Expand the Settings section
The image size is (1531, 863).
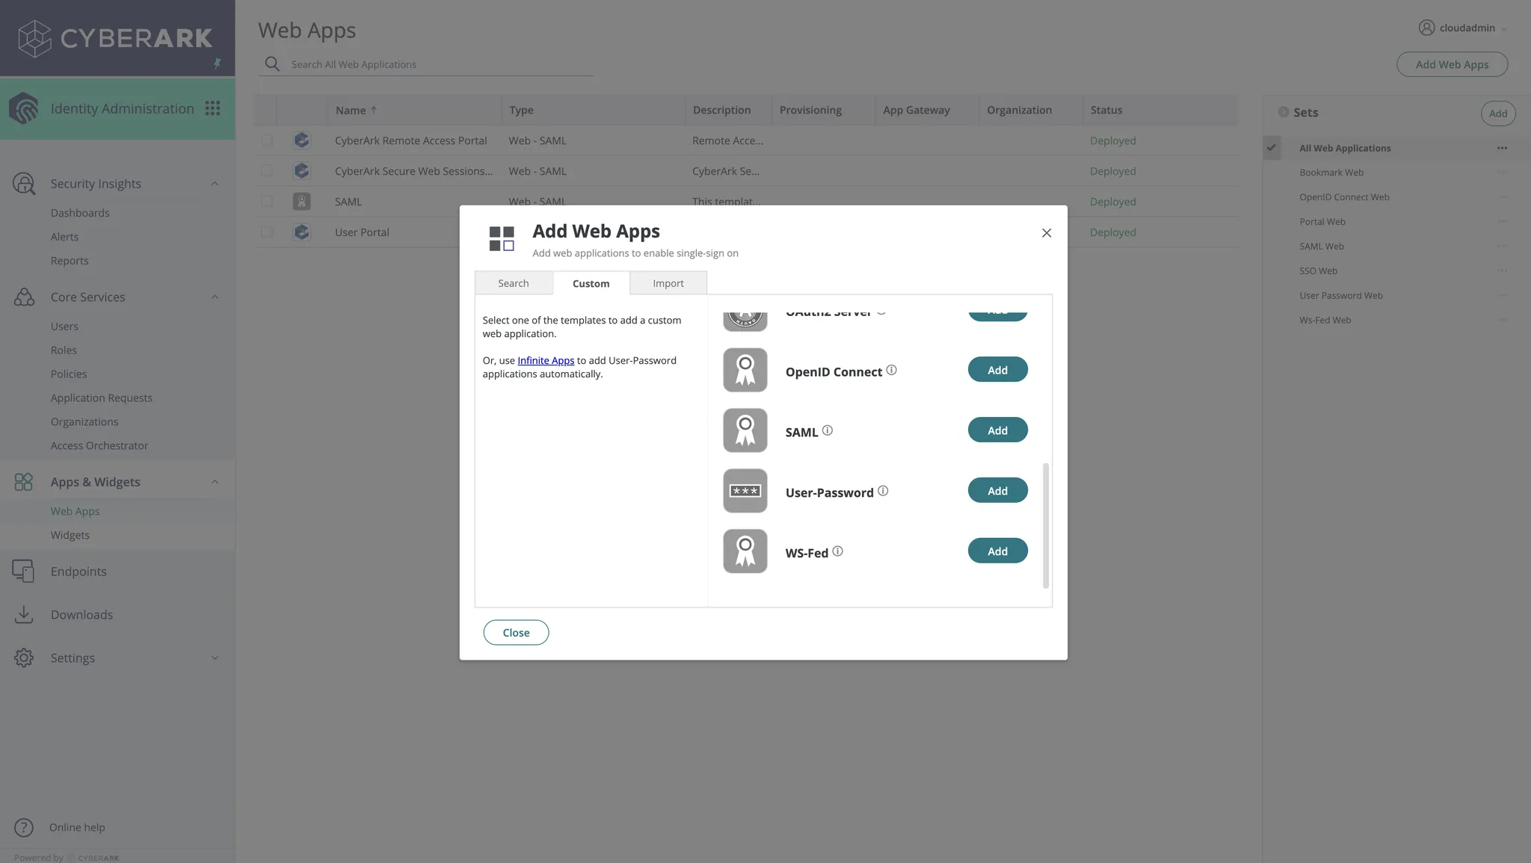click(215, 658)
